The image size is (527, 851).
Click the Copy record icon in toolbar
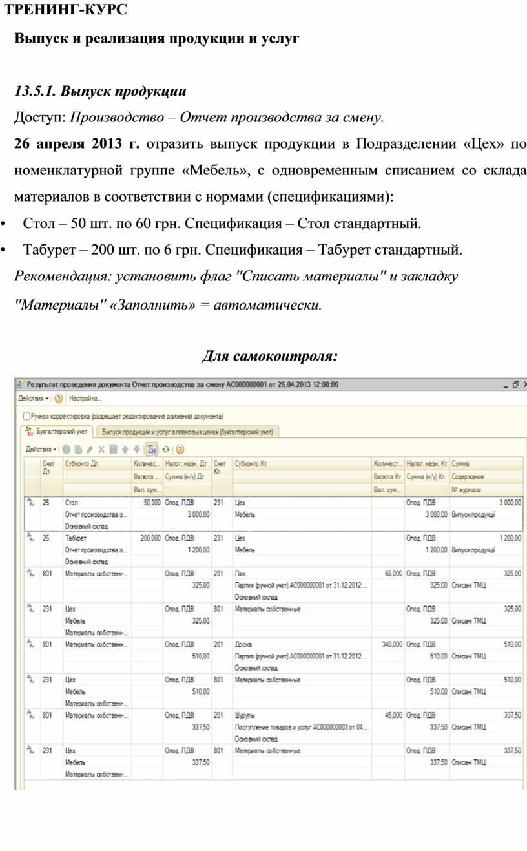[x=78, y=449]
